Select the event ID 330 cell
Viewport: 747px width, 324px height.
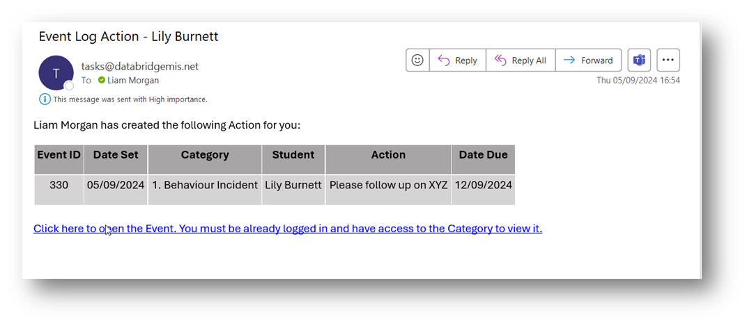click(x=59, y=186)
